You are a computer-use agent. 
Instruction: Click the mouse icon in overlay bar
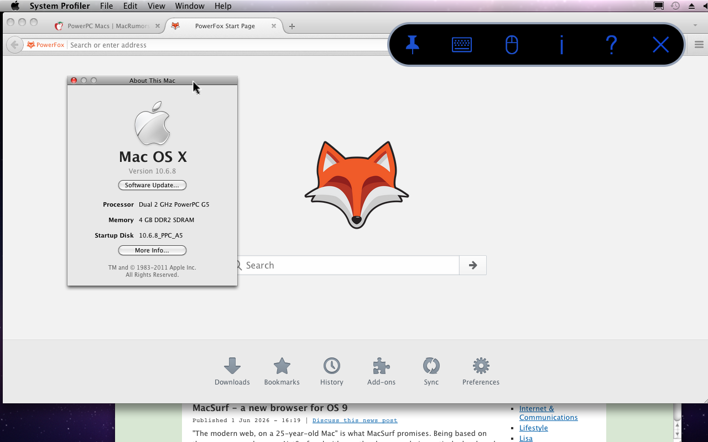coord(512,45)
